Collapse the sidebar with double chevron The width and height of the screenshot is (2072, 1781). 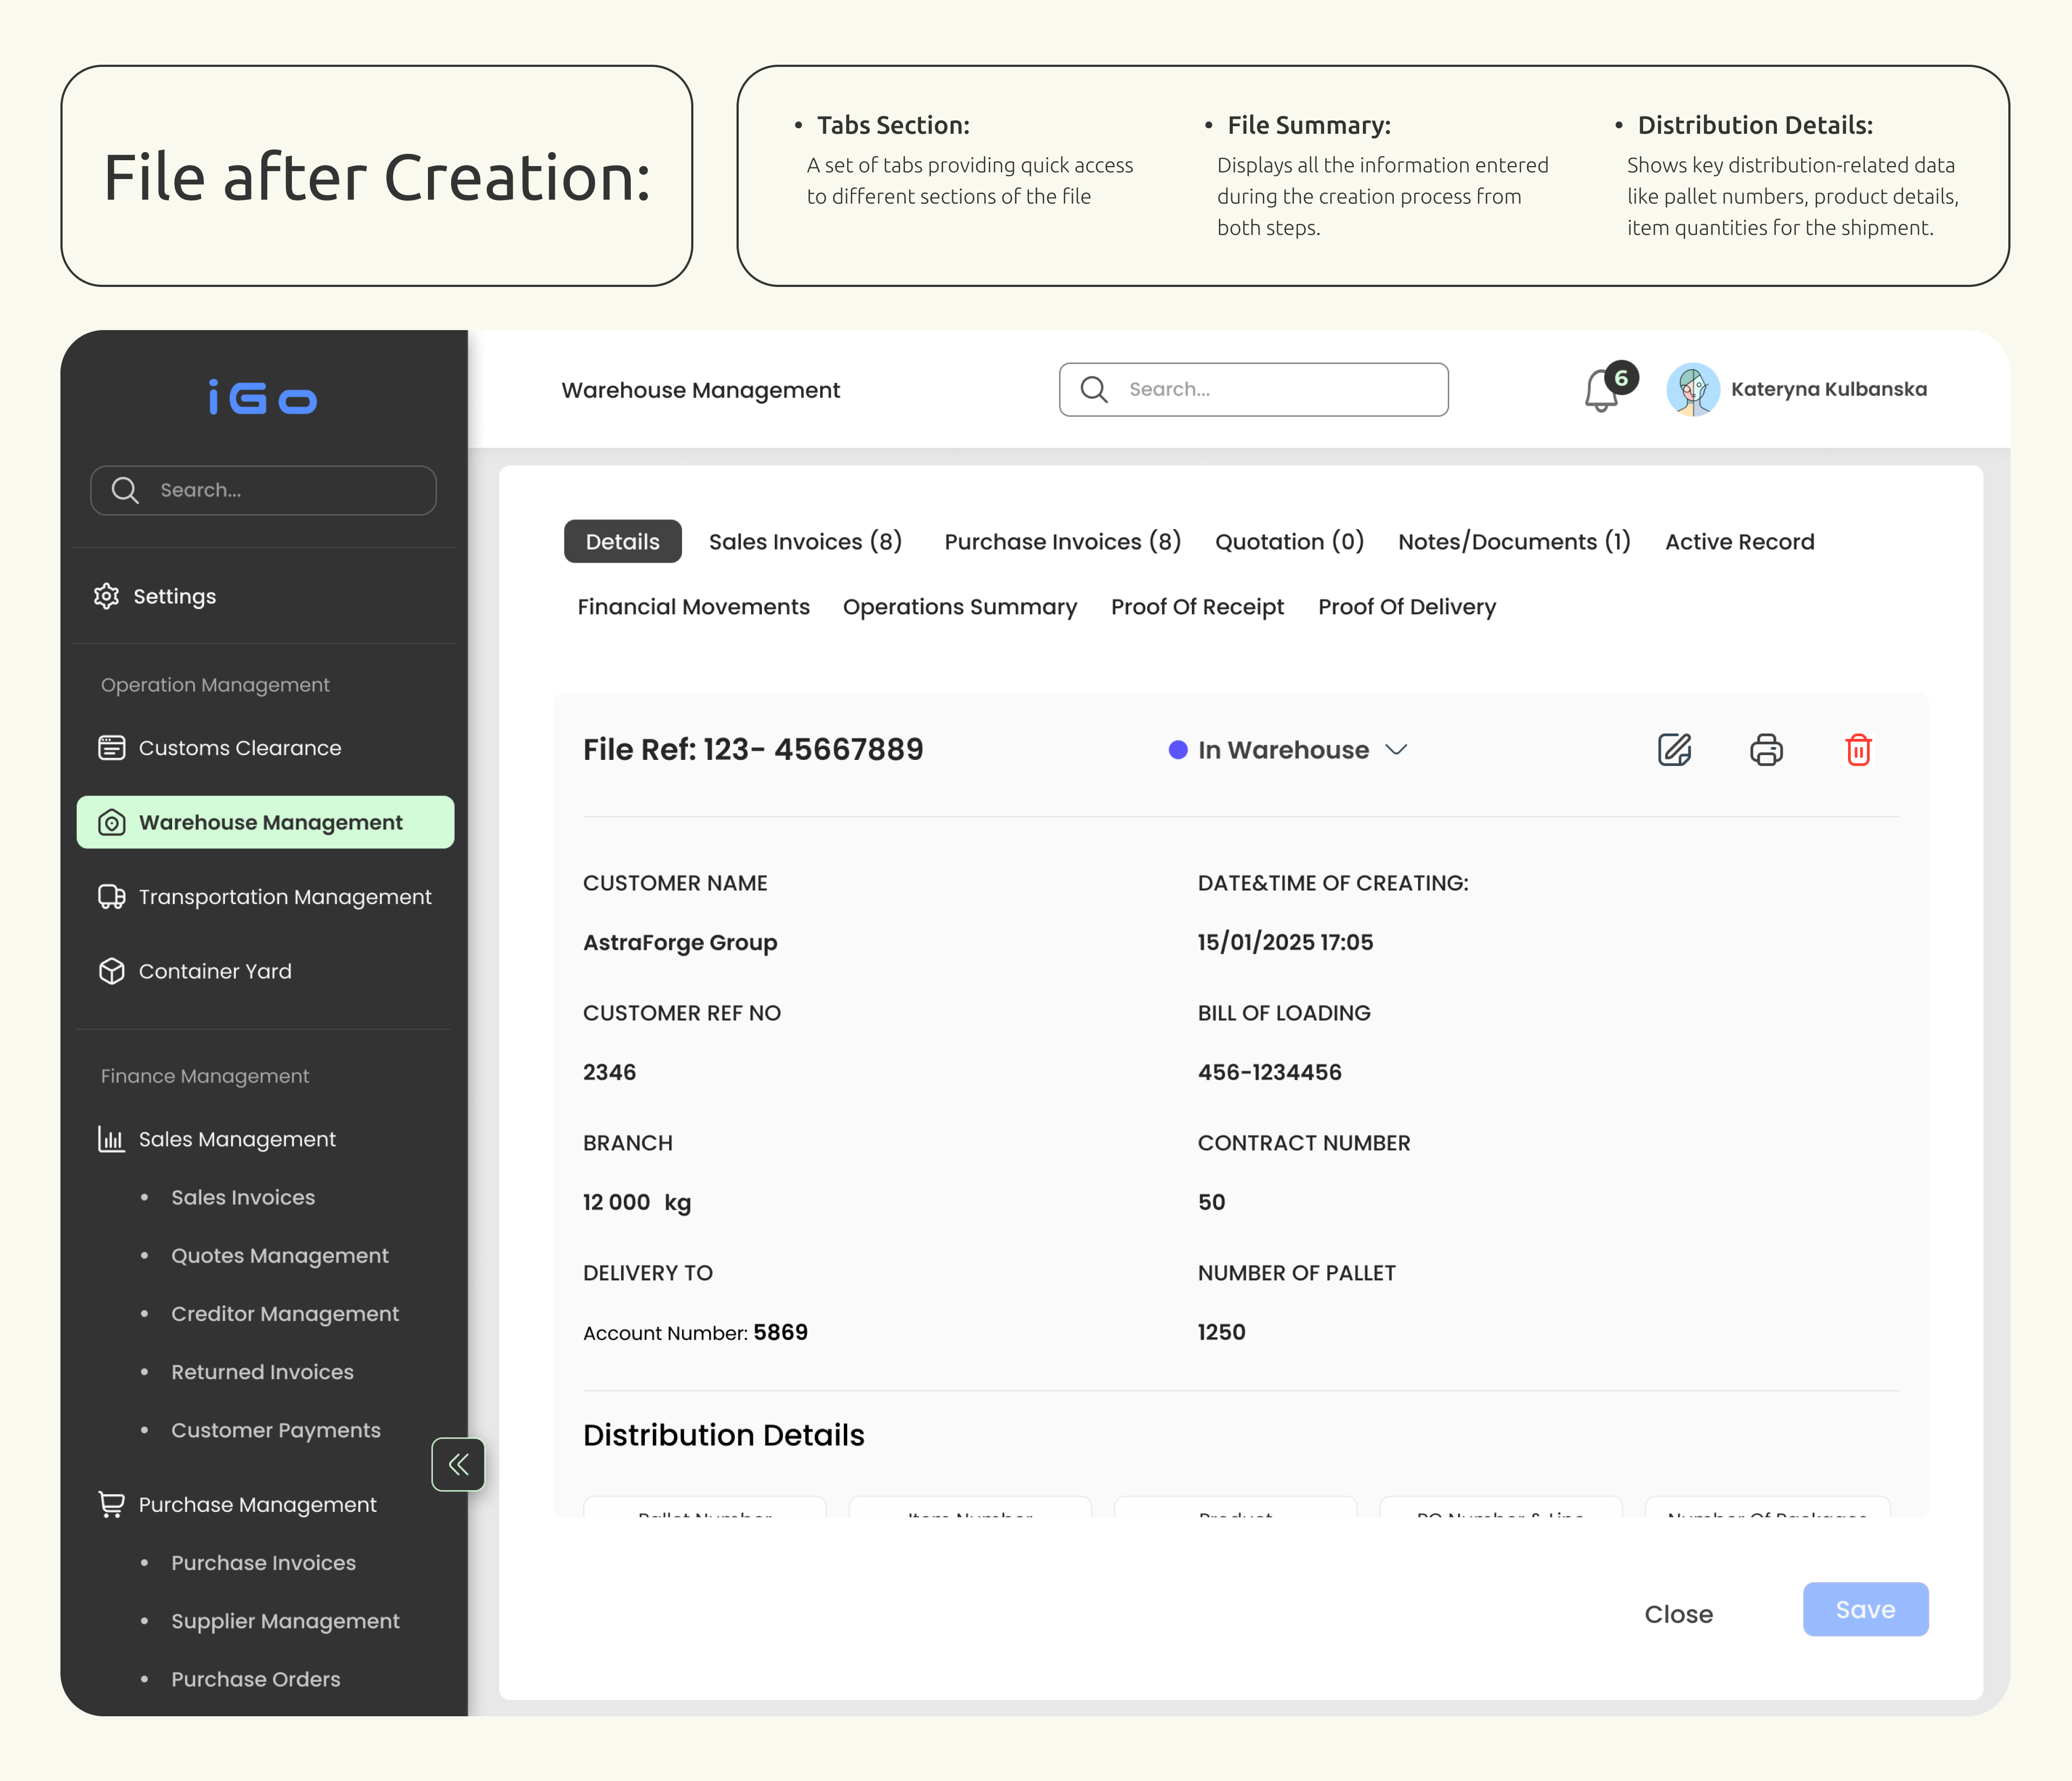[x=458, y=1464]
